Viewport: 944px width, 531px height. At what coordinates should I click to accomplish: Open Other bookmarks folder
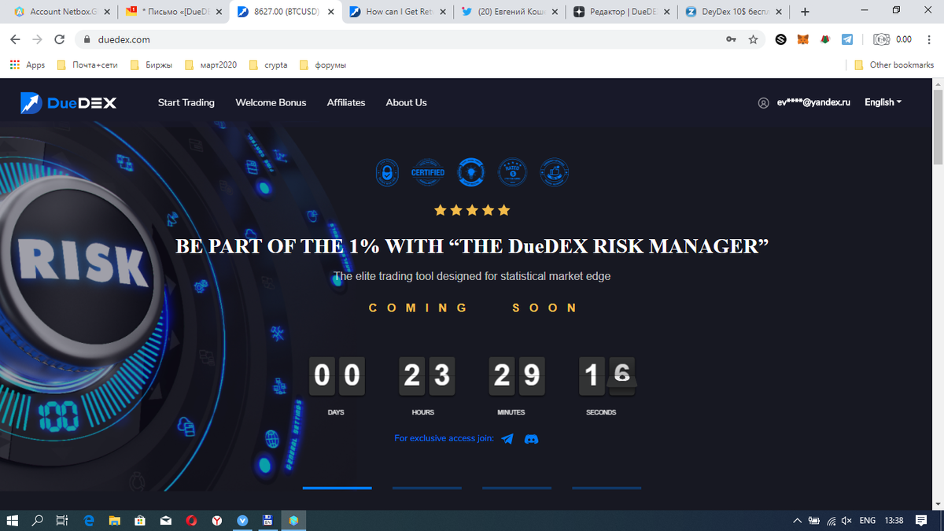894,65
